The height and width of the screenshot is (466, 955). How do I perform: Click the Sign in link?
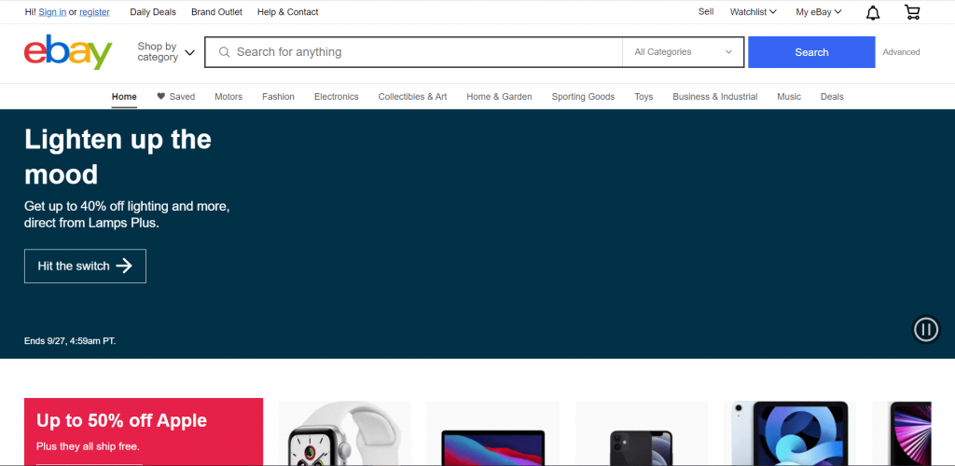(x=52, y=11)
